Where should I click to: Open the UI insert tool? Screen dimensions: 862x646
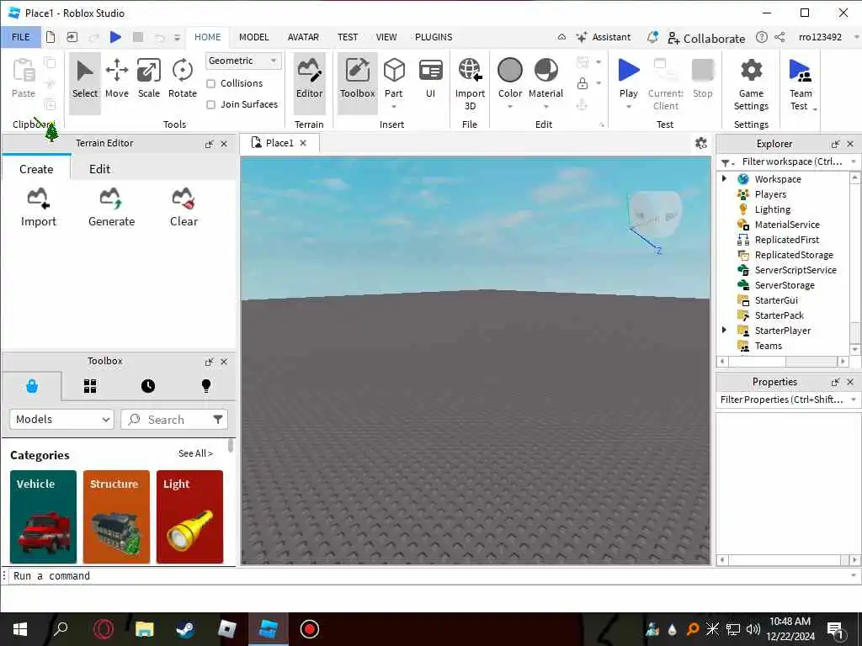[x=430, y=80]
